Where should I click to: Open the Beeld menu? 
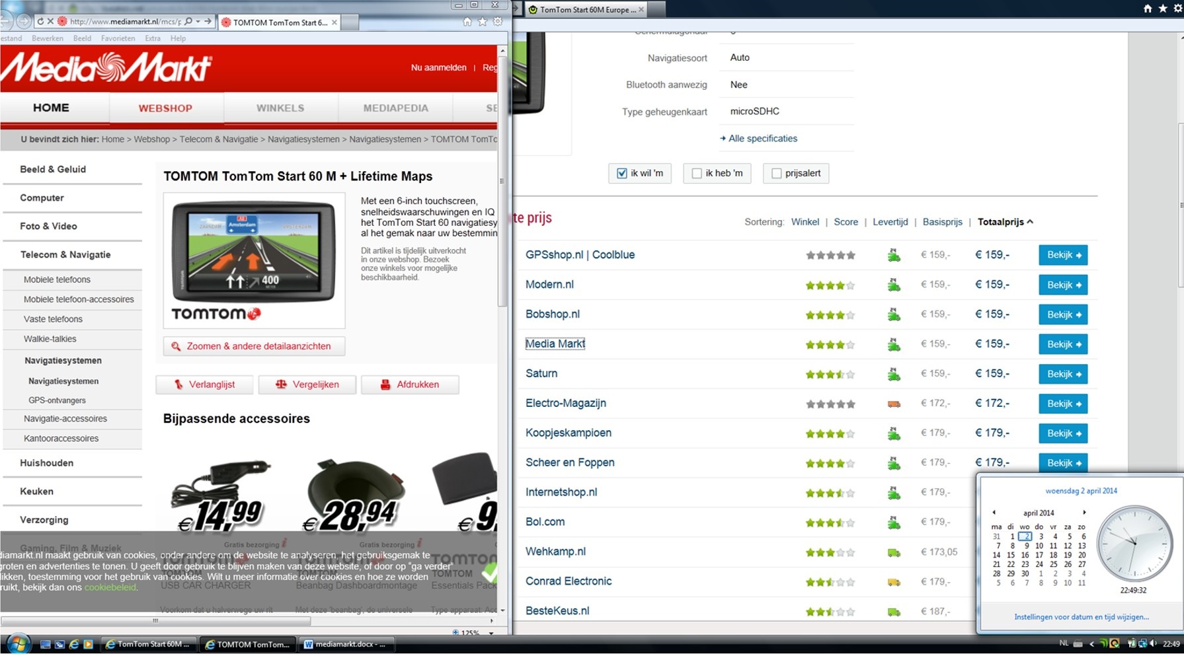tap(82, 38)
